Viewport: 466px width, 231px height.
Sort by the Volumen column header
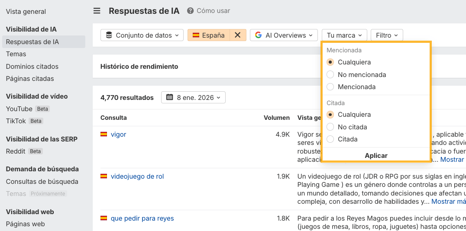[276, 118]
